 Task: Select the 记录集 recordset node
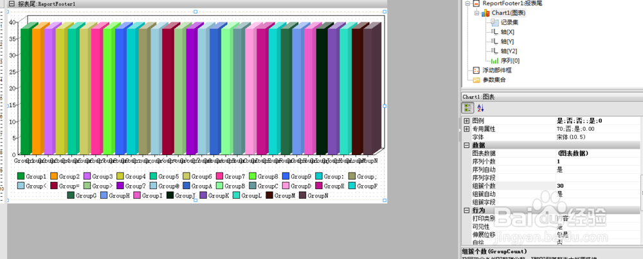click(509, 22)
